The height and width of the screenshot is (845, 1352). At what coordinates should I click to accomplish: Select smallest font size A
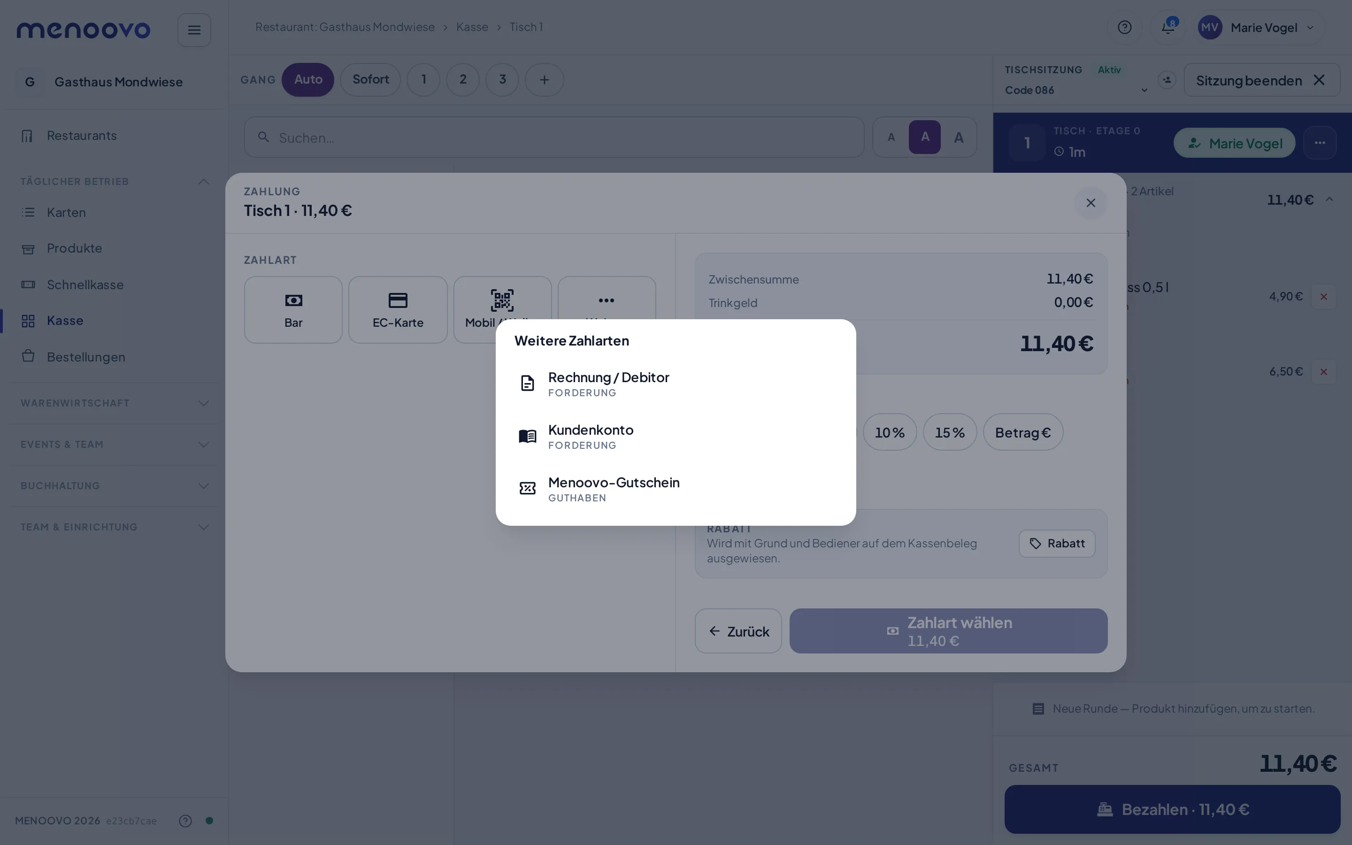(x=891, y=137)
